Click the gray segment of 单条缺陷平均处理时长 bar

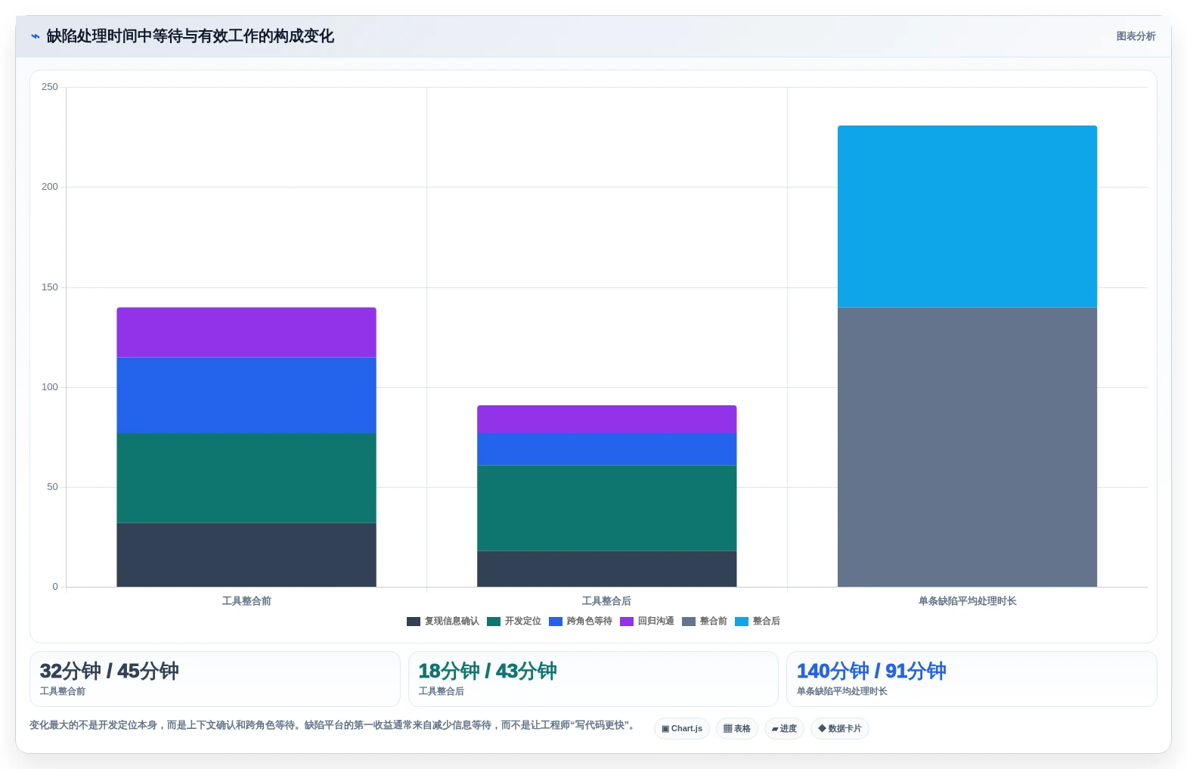tap(968, 447)
